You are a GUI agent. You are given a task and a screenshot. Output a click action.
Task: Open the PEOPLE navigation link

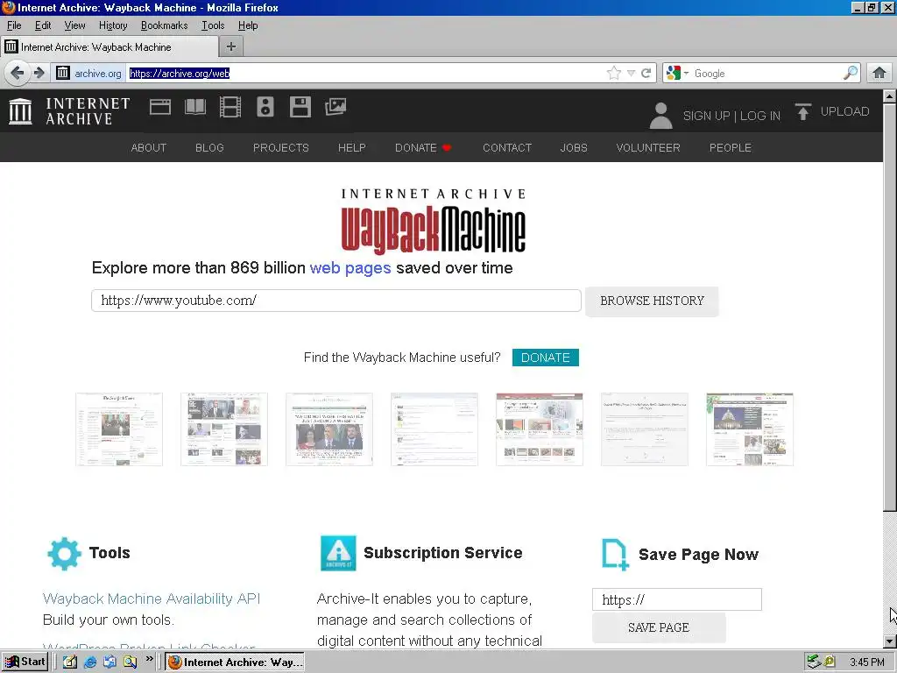pyautogui.click(x=731, y=147)
